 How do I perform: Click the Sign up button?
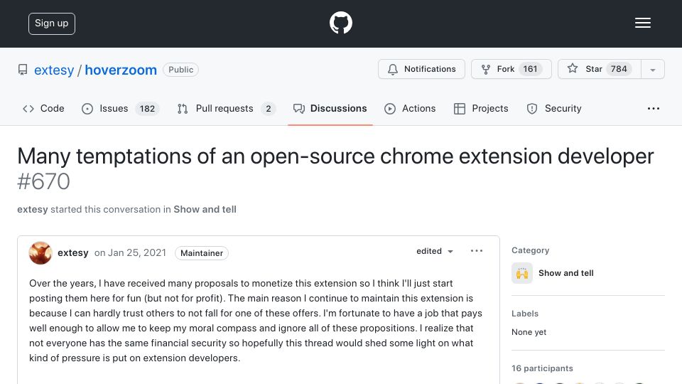(x=52, y=23)
